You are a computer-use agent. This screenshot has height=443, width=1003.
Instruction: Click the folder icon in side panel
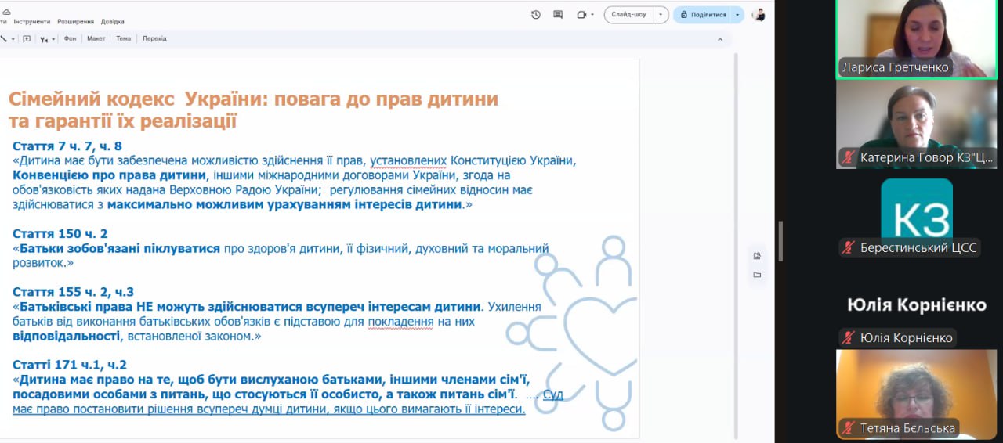(x=757, y=275)
